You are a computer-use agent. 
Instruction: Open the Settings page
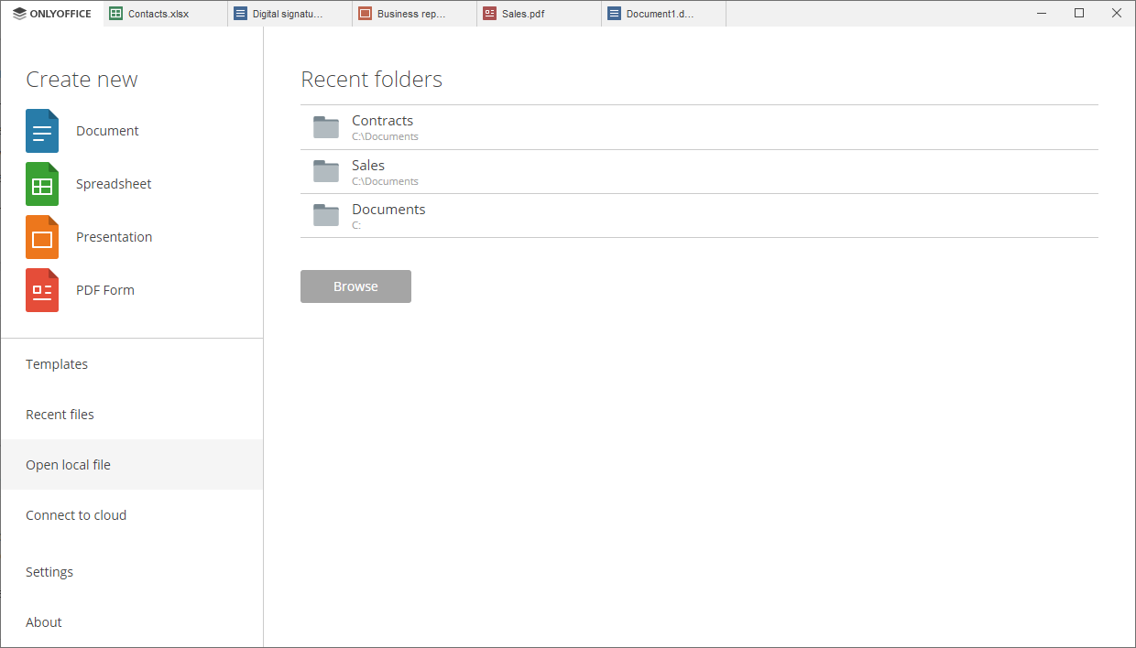click(x=49, y=572)
